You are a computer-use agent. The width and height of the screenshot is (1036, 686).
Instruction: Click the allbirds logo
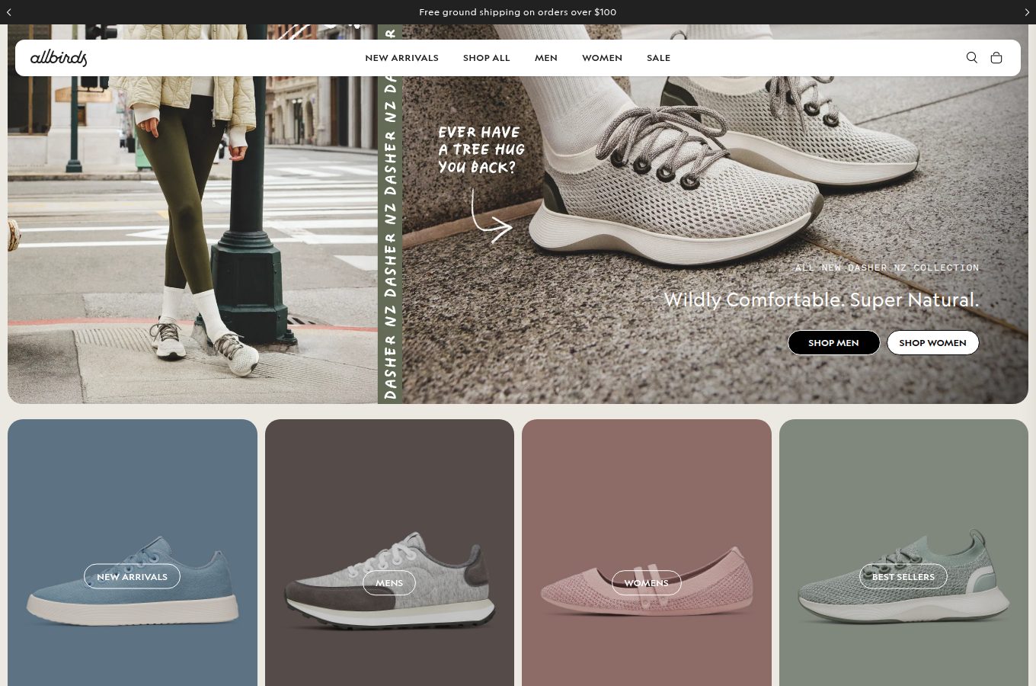pos(59,58)
